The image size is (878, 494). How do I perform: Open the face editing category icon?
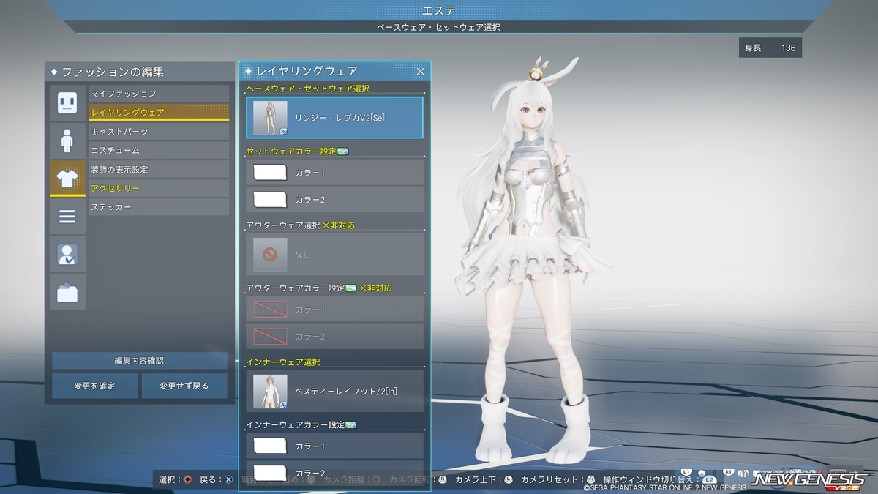point(67,102)
